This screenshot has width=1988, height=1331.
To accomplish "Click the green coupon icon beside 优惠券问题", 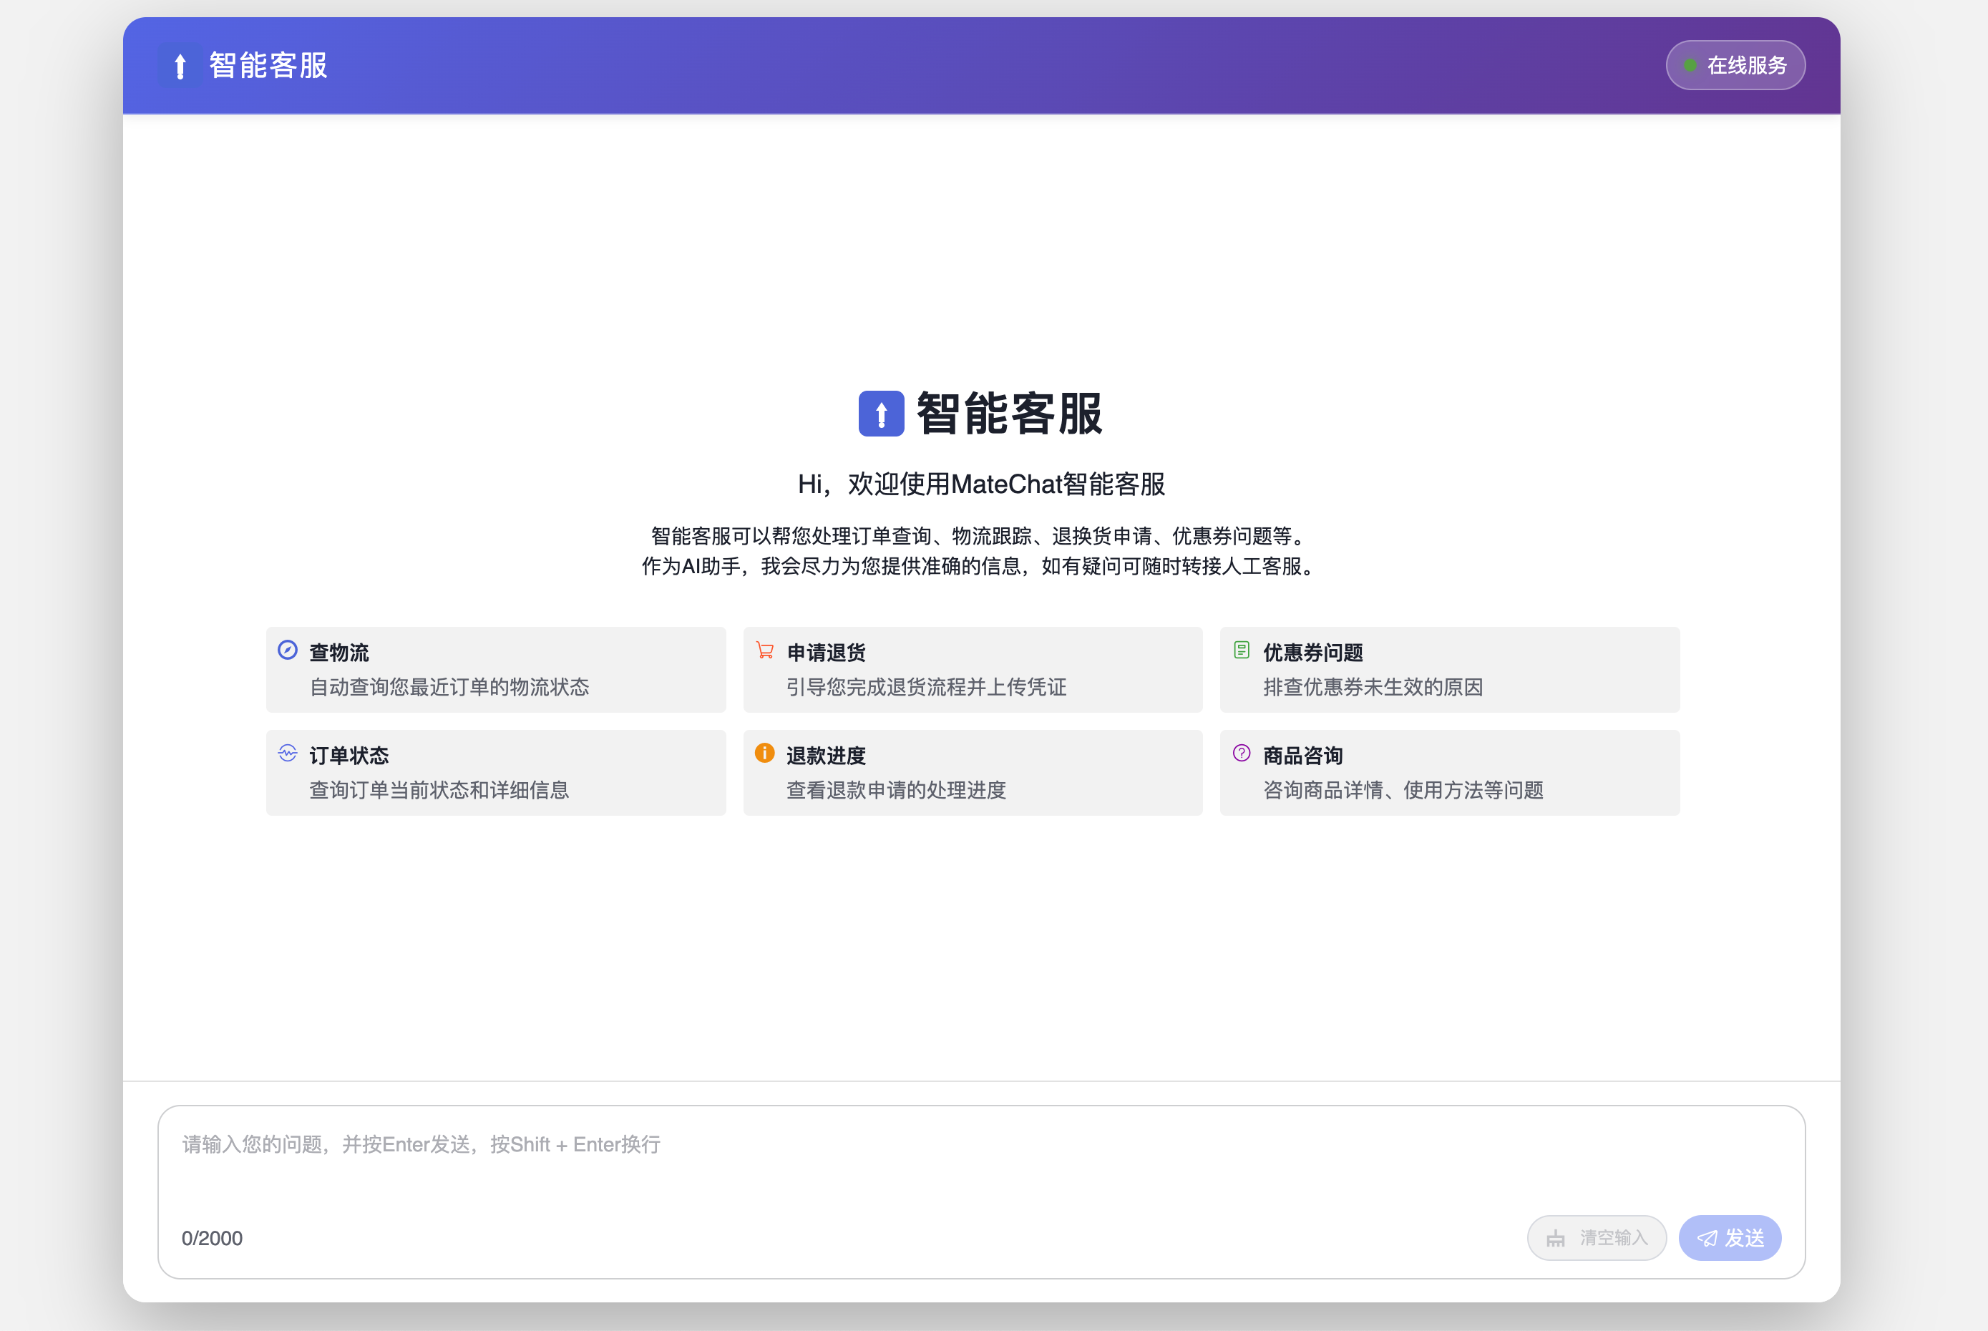I will pyautogui.click(x=1241, y=650).
